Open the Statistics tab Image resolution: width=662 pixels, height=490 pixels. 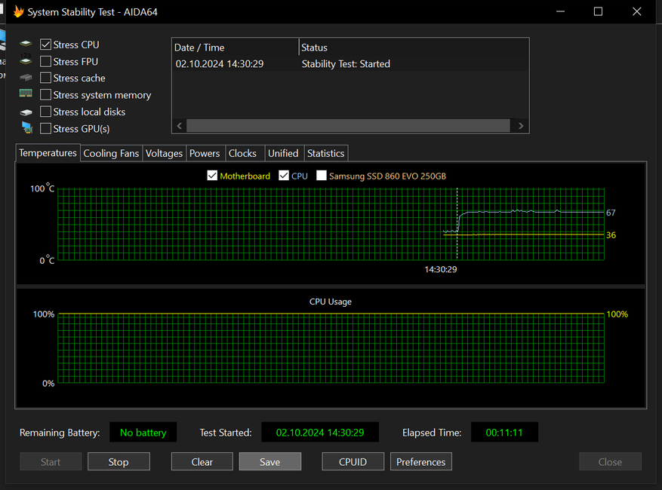tap(325, 153)
